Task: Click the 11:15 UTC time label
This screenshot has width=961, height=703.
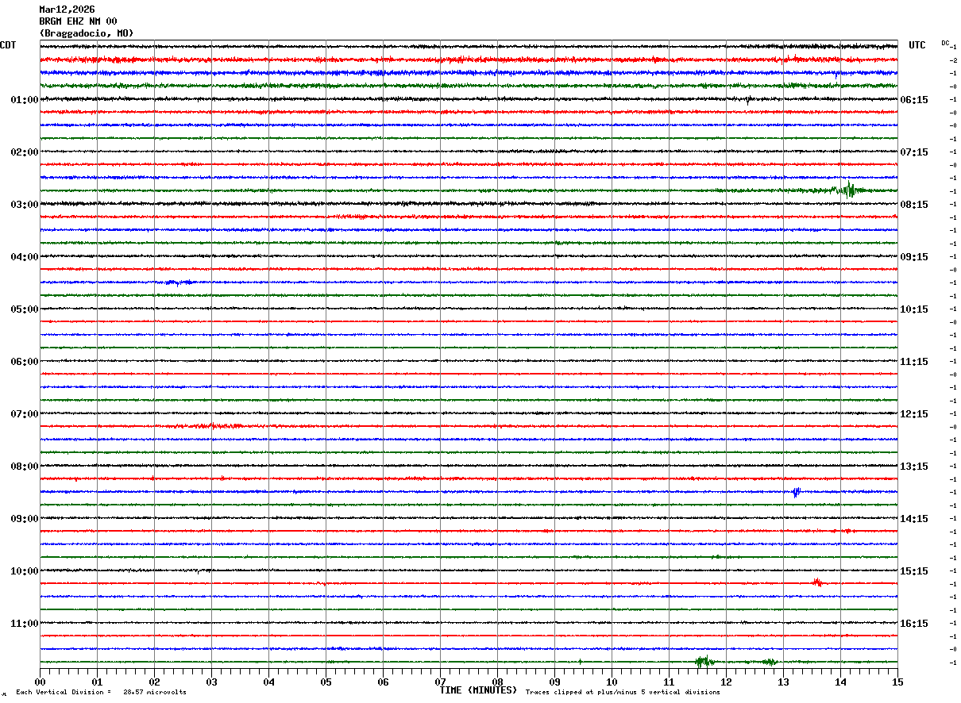Action: point(914,362)
